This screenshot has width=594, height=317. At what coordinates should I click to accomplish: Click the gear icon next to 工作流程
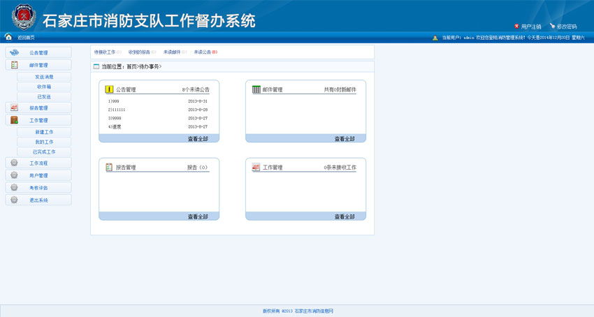15,163
